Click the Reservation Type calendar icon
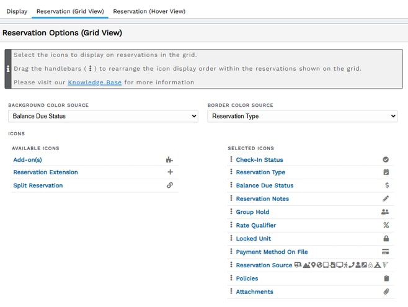This screenshot has height=307, width=408. [x=386, y=172]
